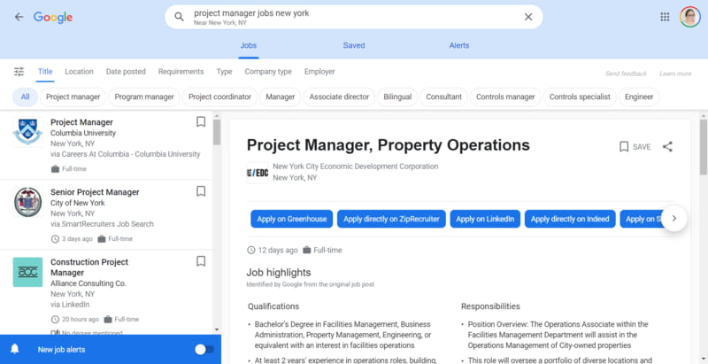The width and height of the screenshot is (708, 364).
Task: Show more apply options with right chevron
Action: [x=674, y=219]
